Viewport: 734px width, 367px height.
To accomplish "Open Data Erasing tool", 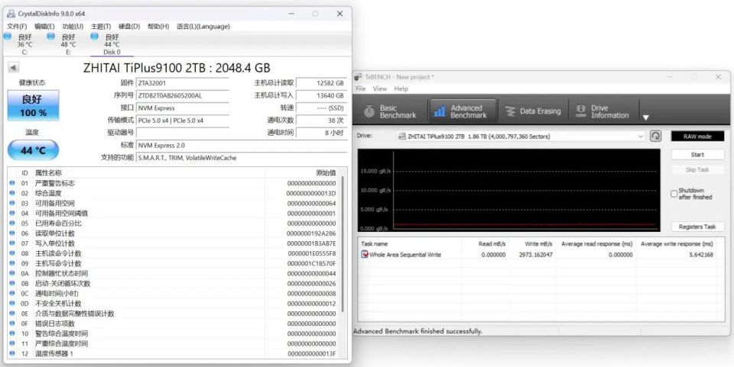I will [533, 111].
